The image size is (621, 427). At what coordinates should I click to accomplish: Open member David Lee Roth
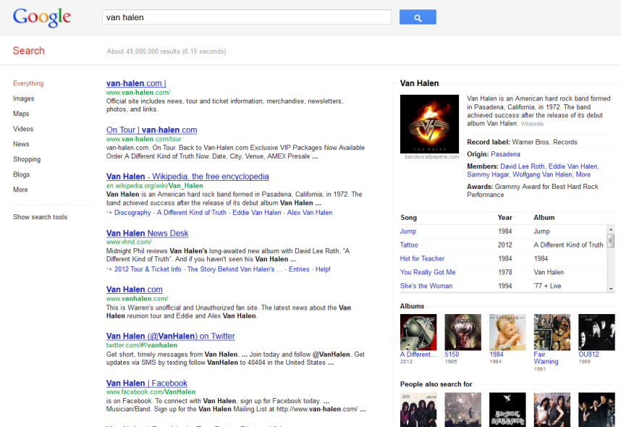(522, 166)
